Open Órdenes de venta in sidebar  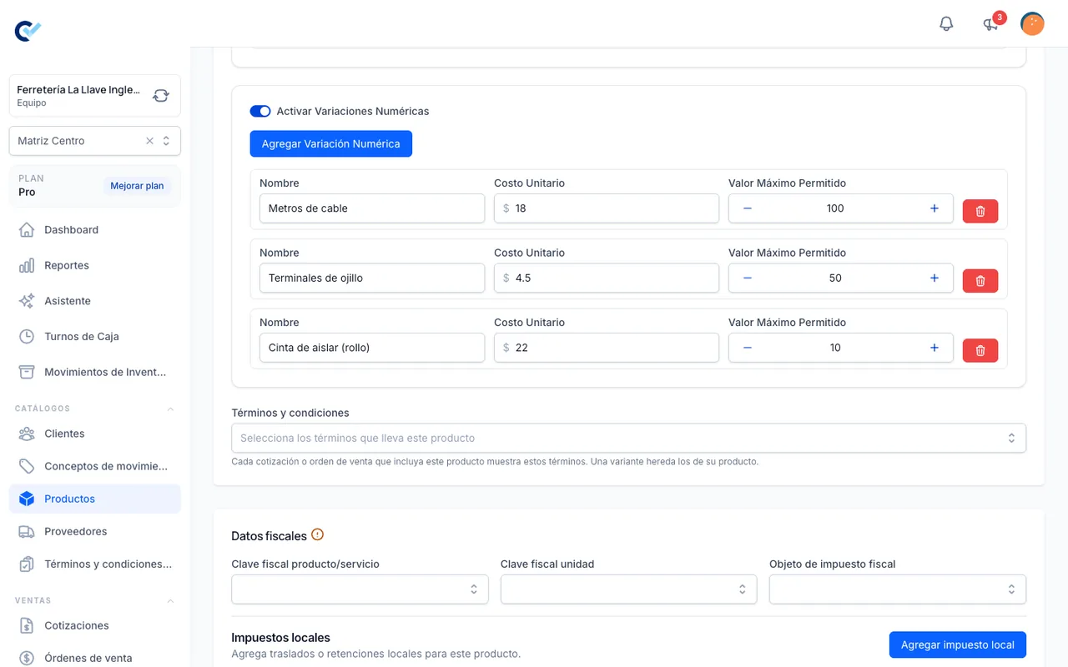click(95, 658)
